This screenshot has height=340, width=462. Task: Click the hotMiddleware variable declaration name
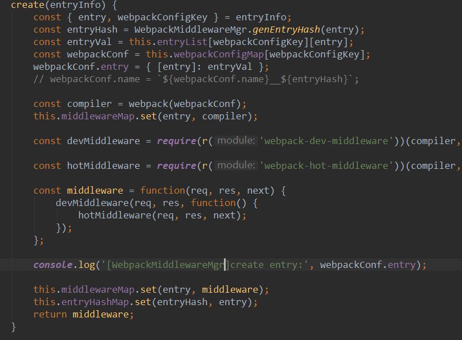coord(104,165)
